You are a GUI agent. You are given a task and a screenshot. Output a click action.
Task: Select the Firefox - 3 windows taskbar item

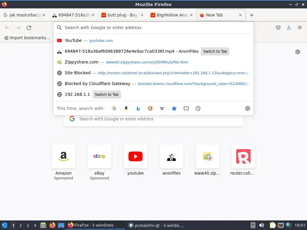tap(96, 225)
